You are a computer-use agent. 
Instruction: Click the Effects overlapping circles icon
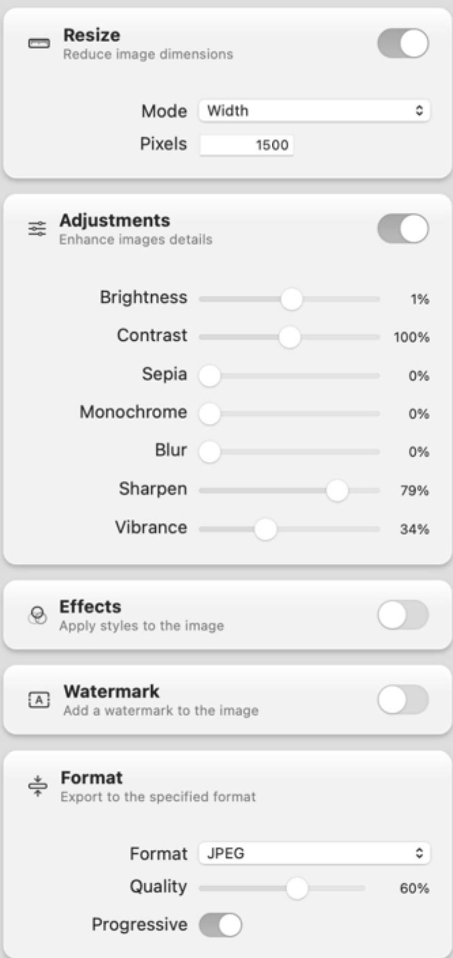tap(37, 615)
